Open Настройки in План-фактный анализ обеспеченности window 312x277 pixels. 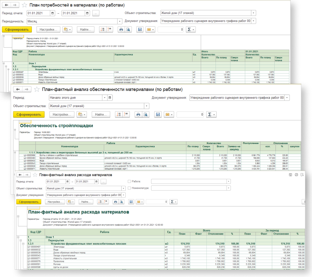tap(62, 114)
